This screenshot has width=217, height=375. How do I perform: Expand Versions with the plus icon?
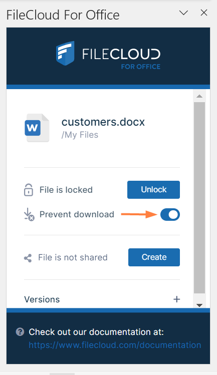[x=177, y=299]
